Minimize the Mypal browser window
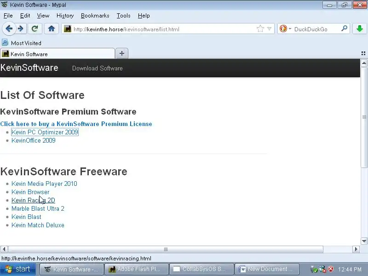The width and height of the screenshot is (368, 276). pos(329,5)
